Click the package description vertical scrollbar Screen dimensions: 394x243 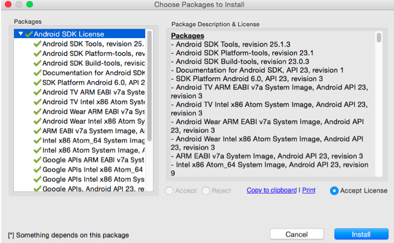click(379, 38)
